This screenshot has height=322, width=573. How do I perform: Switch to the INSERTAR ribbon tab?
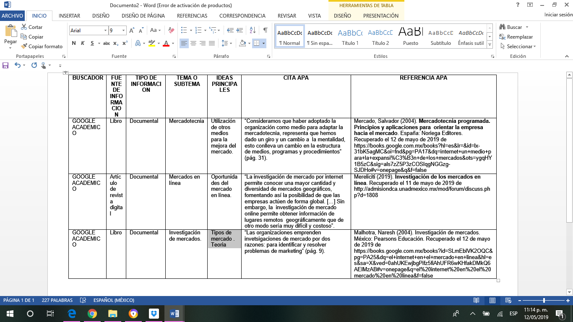click(69, 16)
